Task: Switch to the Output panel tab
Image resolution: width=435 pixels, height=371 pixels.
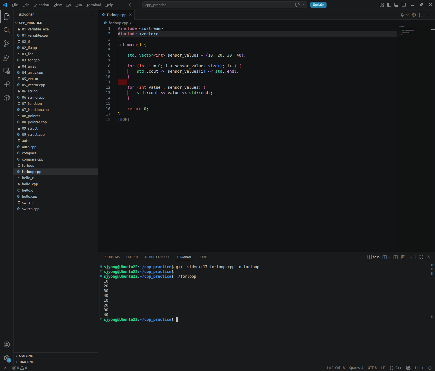Action: (132, 257)
